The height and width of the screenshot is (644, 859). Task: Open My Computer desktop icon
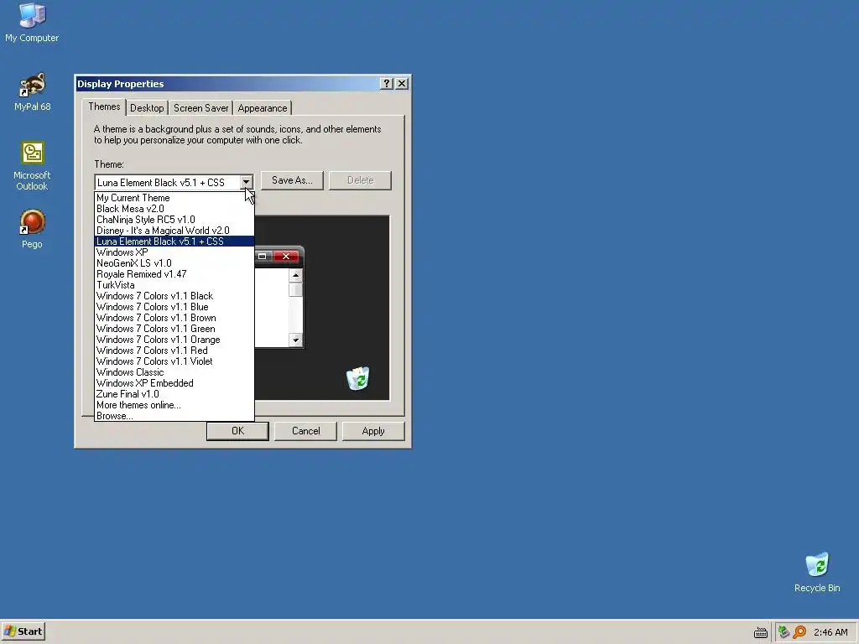(32, 23)
